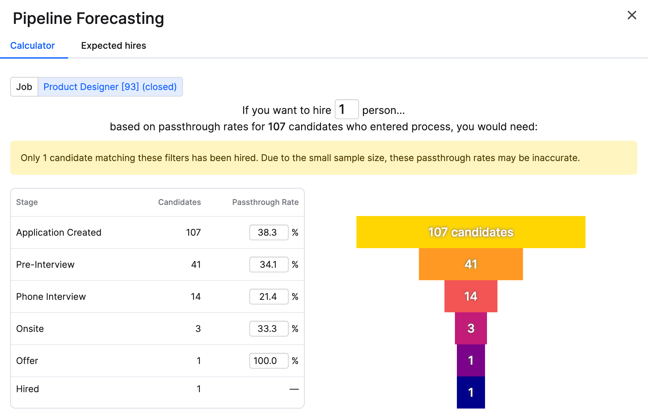648x419 pixels.
Task: Edit the Pre-Interview passthrough rate of 34.1
Action: coord(269,264)
